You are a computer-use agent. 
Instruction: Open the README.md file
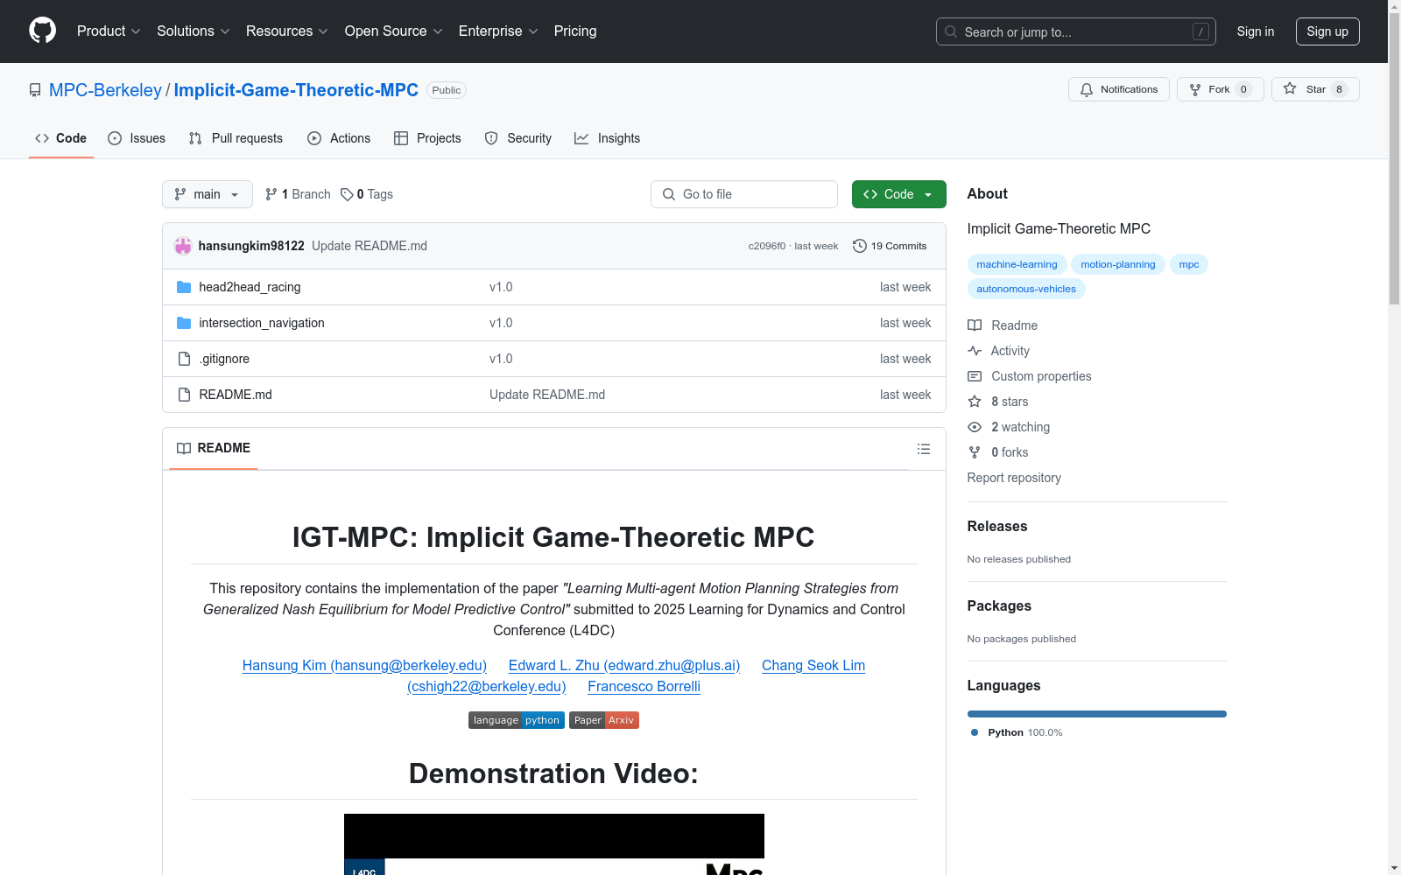pyautogui.click(x=236, y=395)
